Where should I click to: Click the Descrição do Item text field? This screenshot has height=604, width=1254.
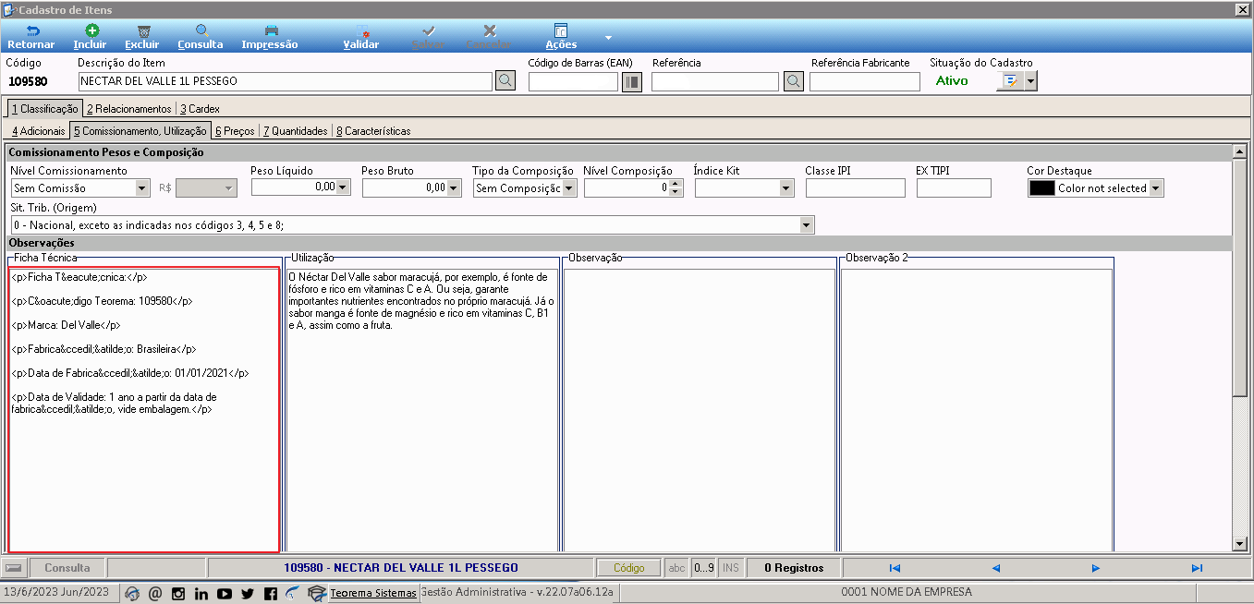pyautogui.click(x=285, y=81)
